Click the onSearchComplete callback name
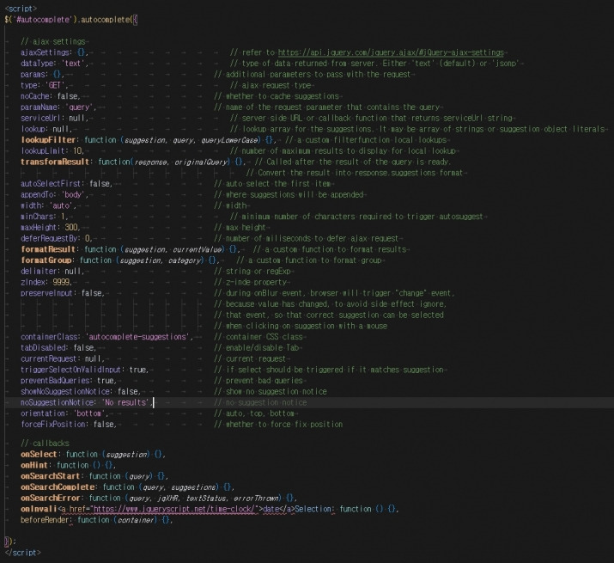The image size is (614, 563). 58,487
